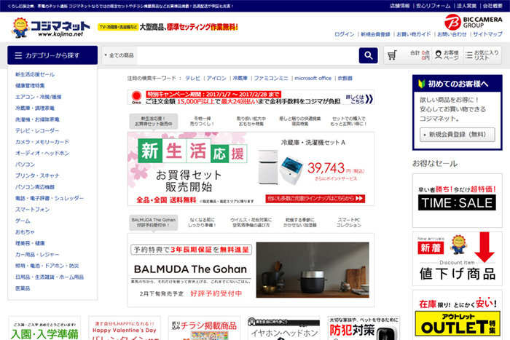
Task: Select the 健康管理特集 category
Action: coord(30,86)
